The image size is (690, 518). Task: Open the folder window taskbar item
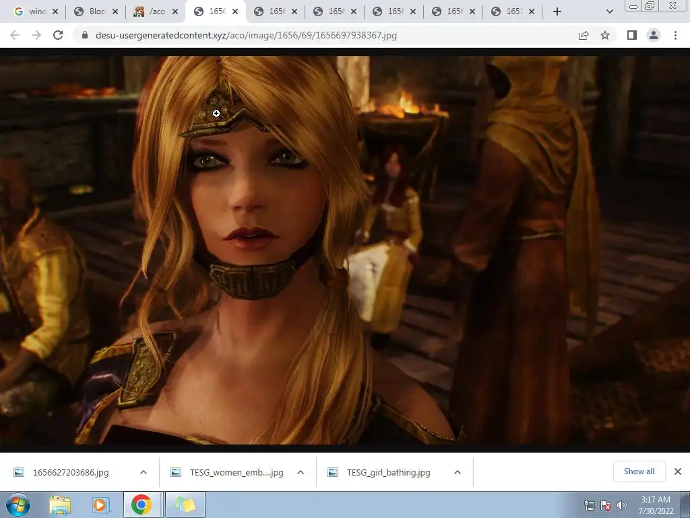[x=185, y=505]
